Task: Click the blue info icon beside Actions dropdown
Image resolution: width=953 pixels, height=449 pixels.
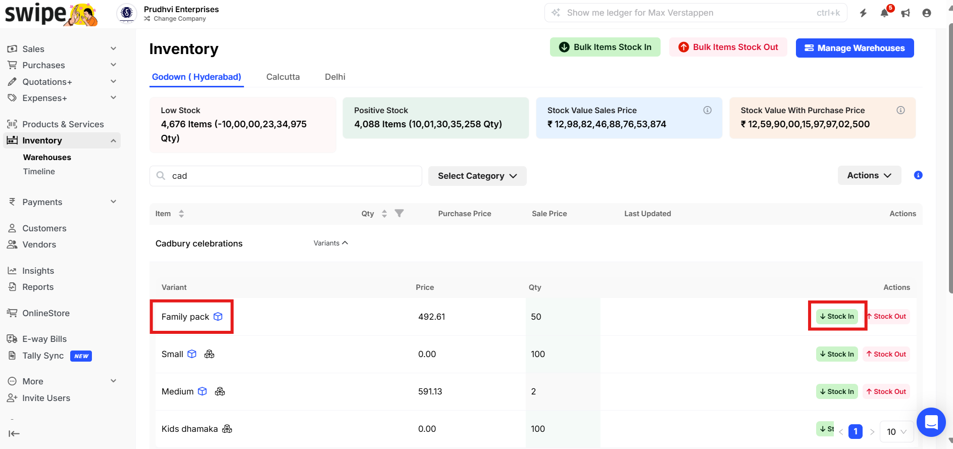Action: pyautogui.click(x=918, y=175)
